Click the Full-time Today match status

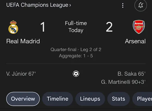(76, 27)
